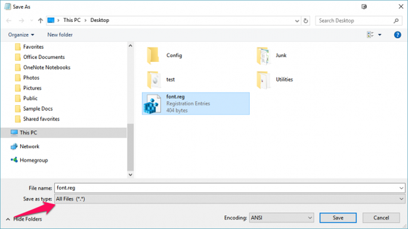408x229 pixels.
Task: Select This PC in the address path
Action: pyautogui.click(x=72, y=20)
